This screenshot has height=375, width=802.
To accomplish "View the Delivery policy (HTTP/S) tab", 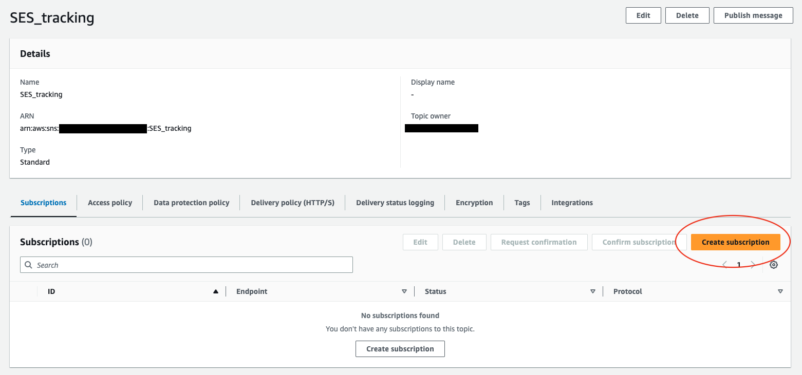I will point(292,202).
